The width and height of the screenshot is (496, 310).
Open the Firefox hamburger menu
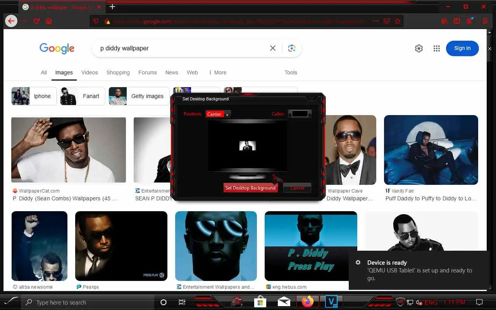tap(485, 21)
